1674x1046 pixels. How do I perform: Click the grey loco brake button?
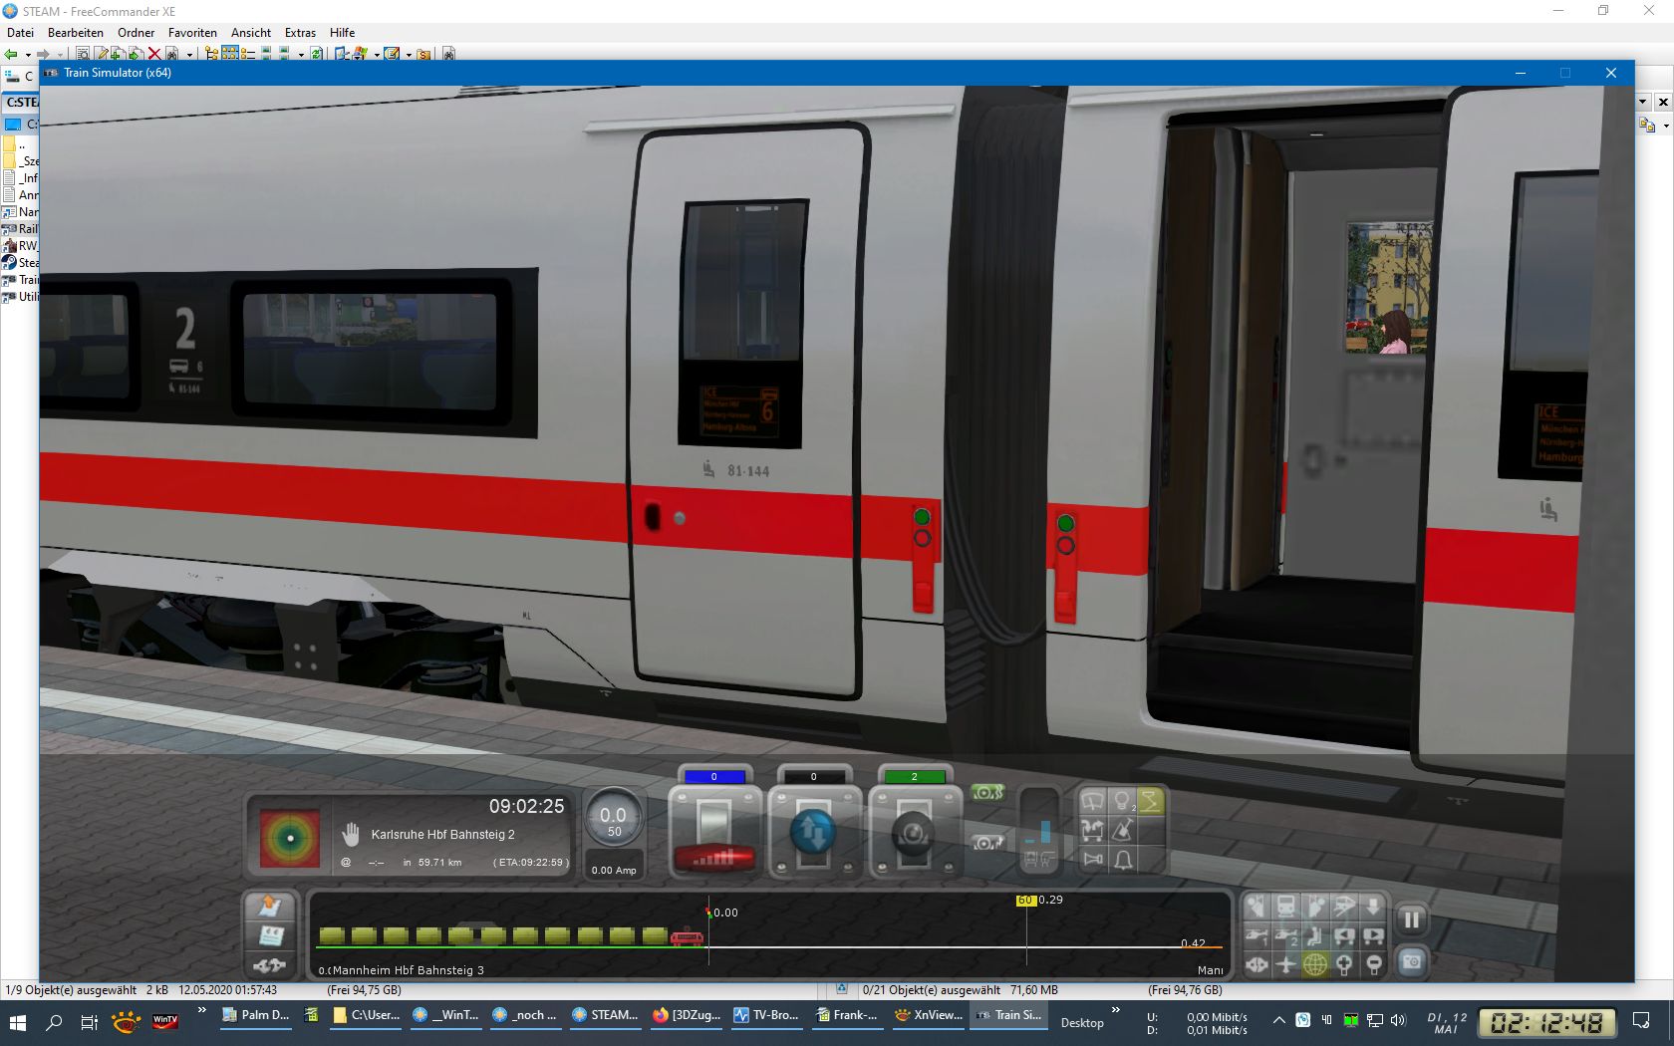[987, 843]
